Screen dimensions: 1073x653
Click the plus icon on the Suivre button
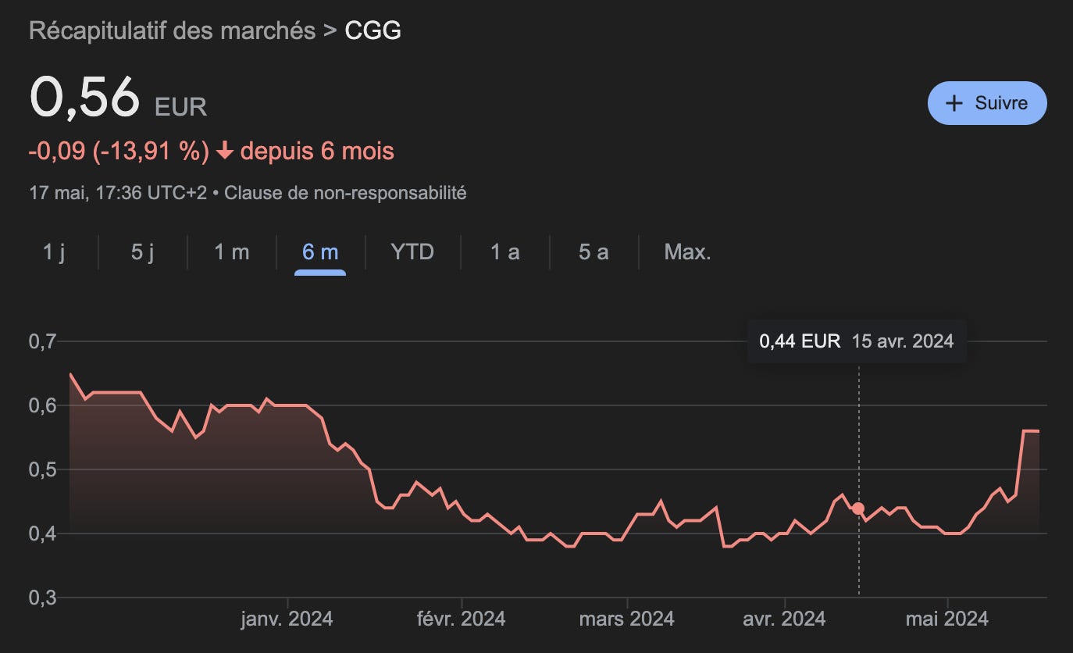pos(954,102)
